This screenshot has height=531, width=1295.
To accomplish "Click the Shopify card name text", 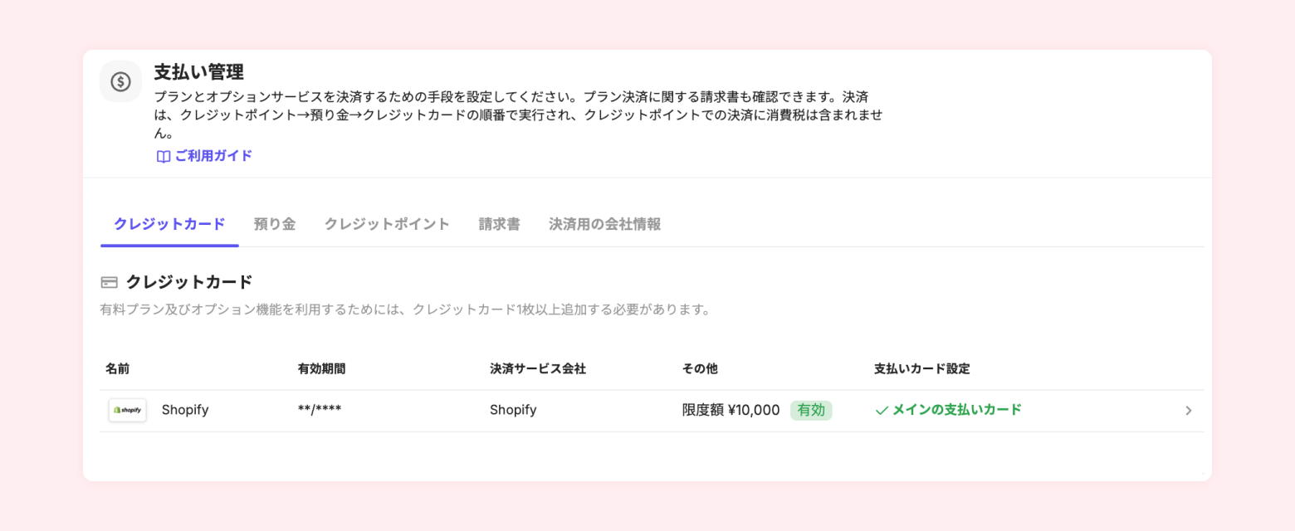I will click(x=185, y=410).
